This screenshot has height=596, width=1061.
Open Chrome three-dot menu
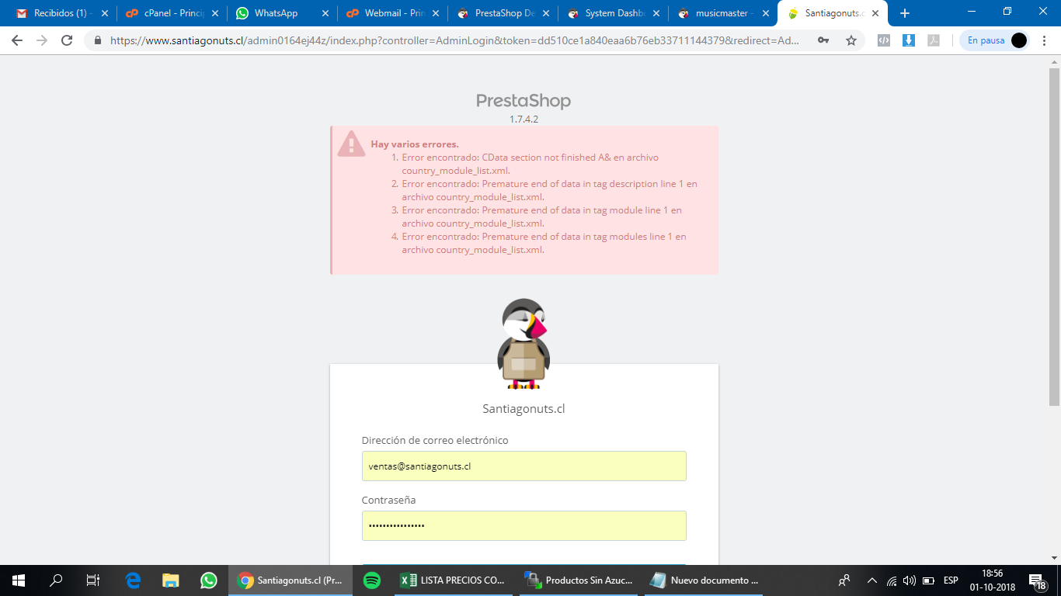1045,40
